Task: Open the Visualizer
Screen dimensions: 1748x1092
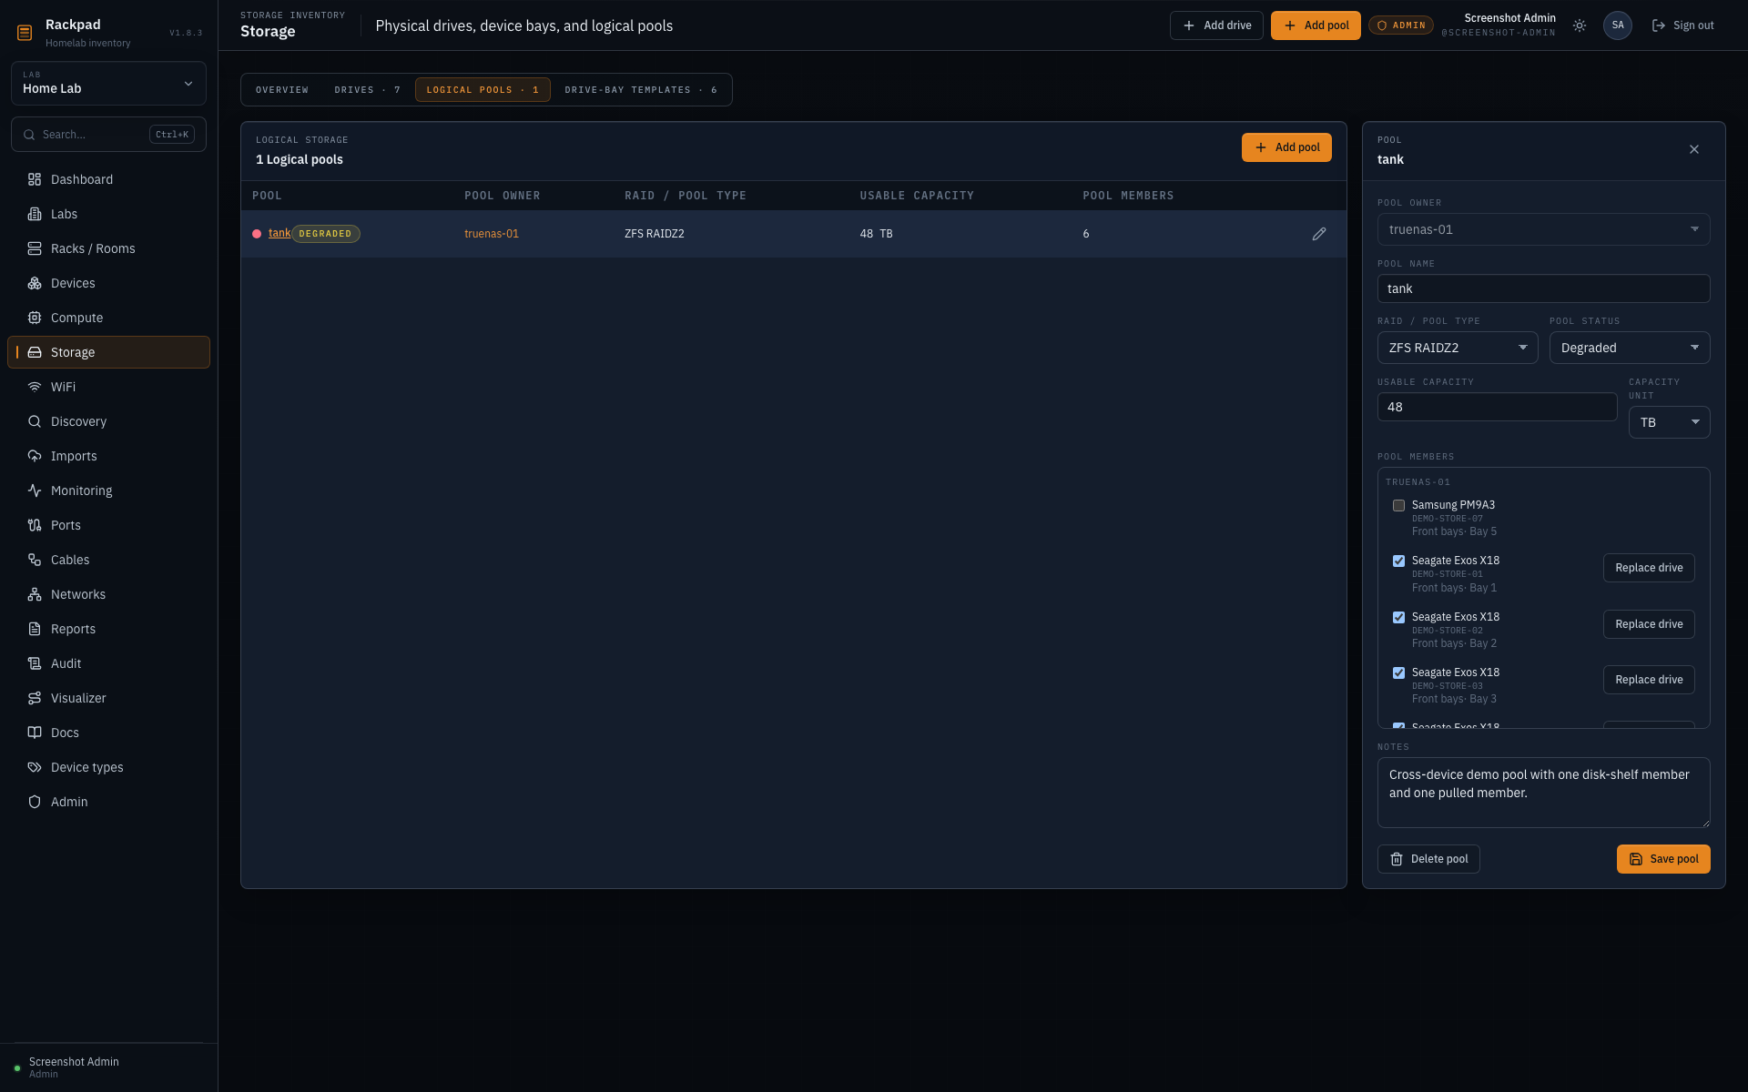Action: 108,698
